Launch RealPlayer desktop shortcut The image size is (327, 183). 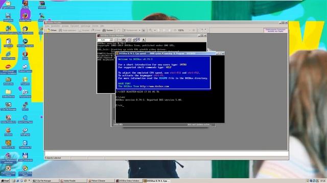(x=25, y=132)
